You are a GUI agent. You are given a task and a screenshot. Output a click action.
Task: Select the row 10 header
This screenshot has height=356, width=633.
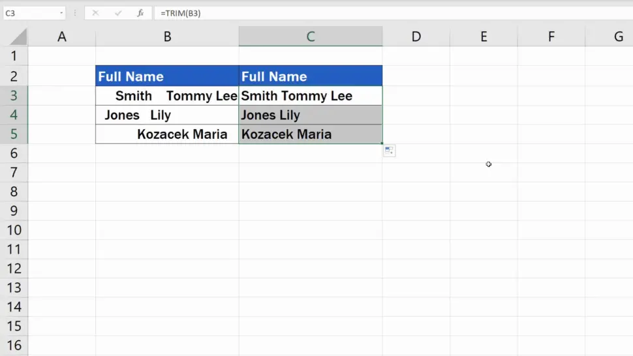pyautogui.click(x=14, y=230)
